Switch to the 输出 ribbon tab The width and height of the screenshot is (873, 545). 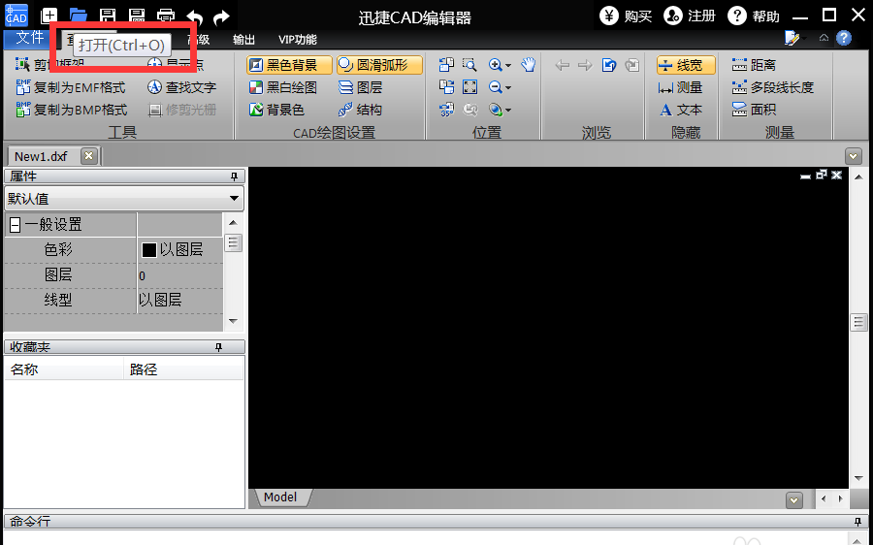[x=244, y=40]
